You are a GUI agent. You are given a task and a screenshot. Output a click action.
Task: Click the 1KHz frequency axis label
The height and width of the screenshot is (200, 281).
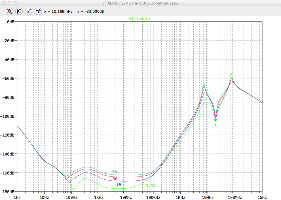pyautogui.click(x=99, y=197)
